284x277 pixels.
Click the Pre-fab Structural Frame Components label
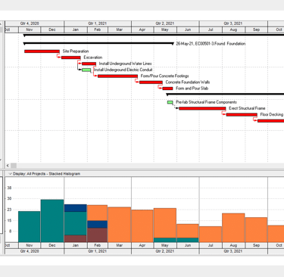tap(206, 102)
